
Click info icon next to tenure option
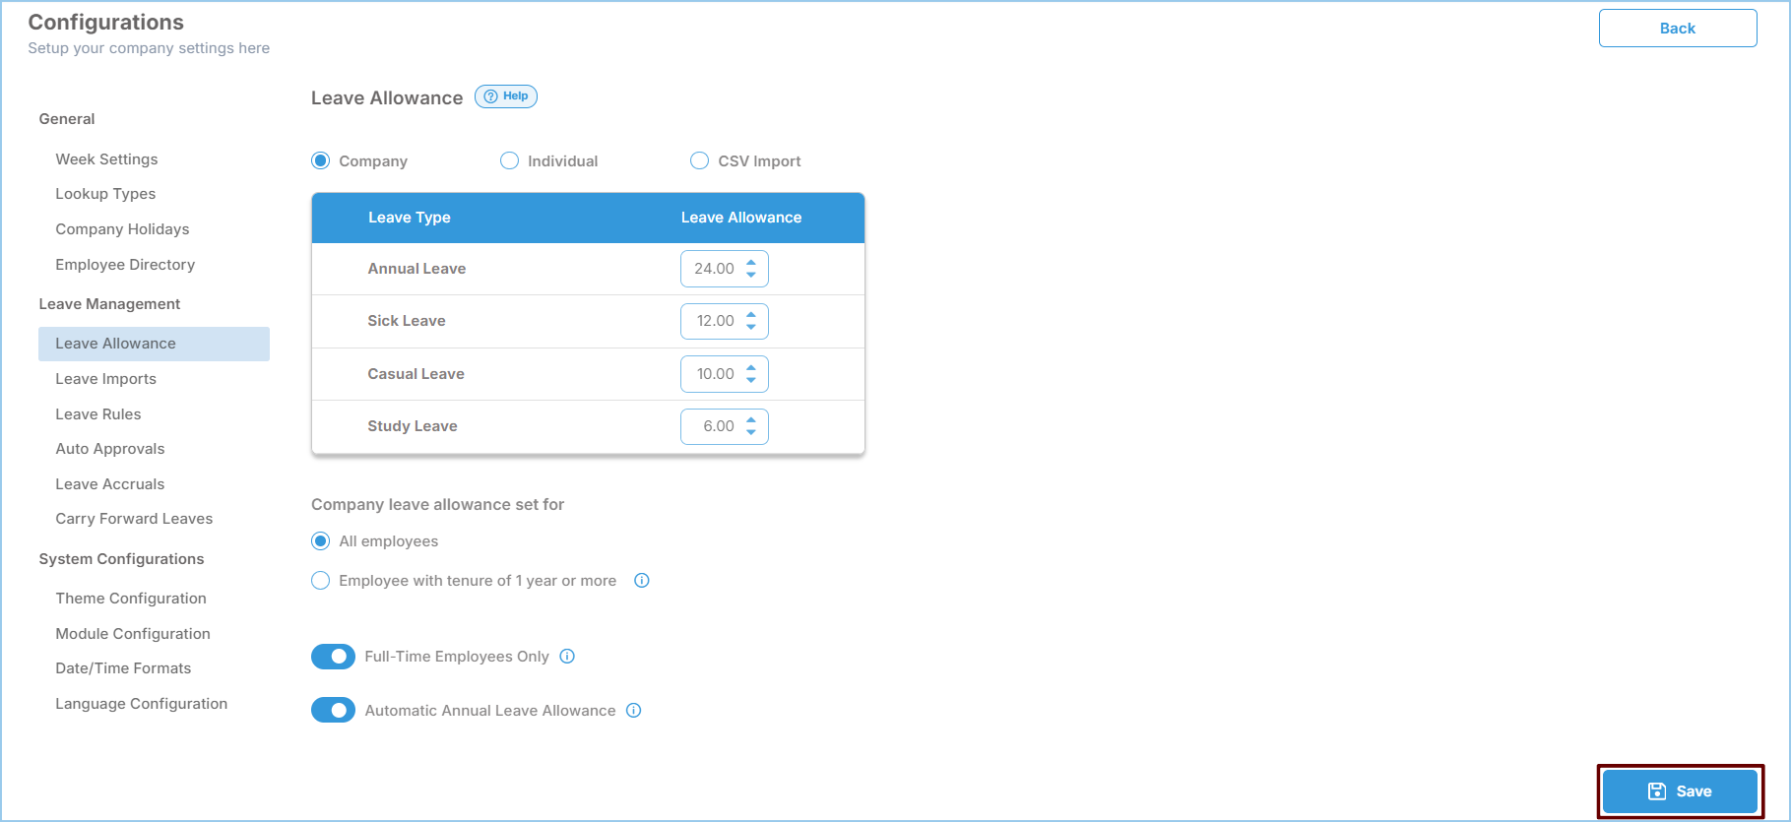click(642, 581)
